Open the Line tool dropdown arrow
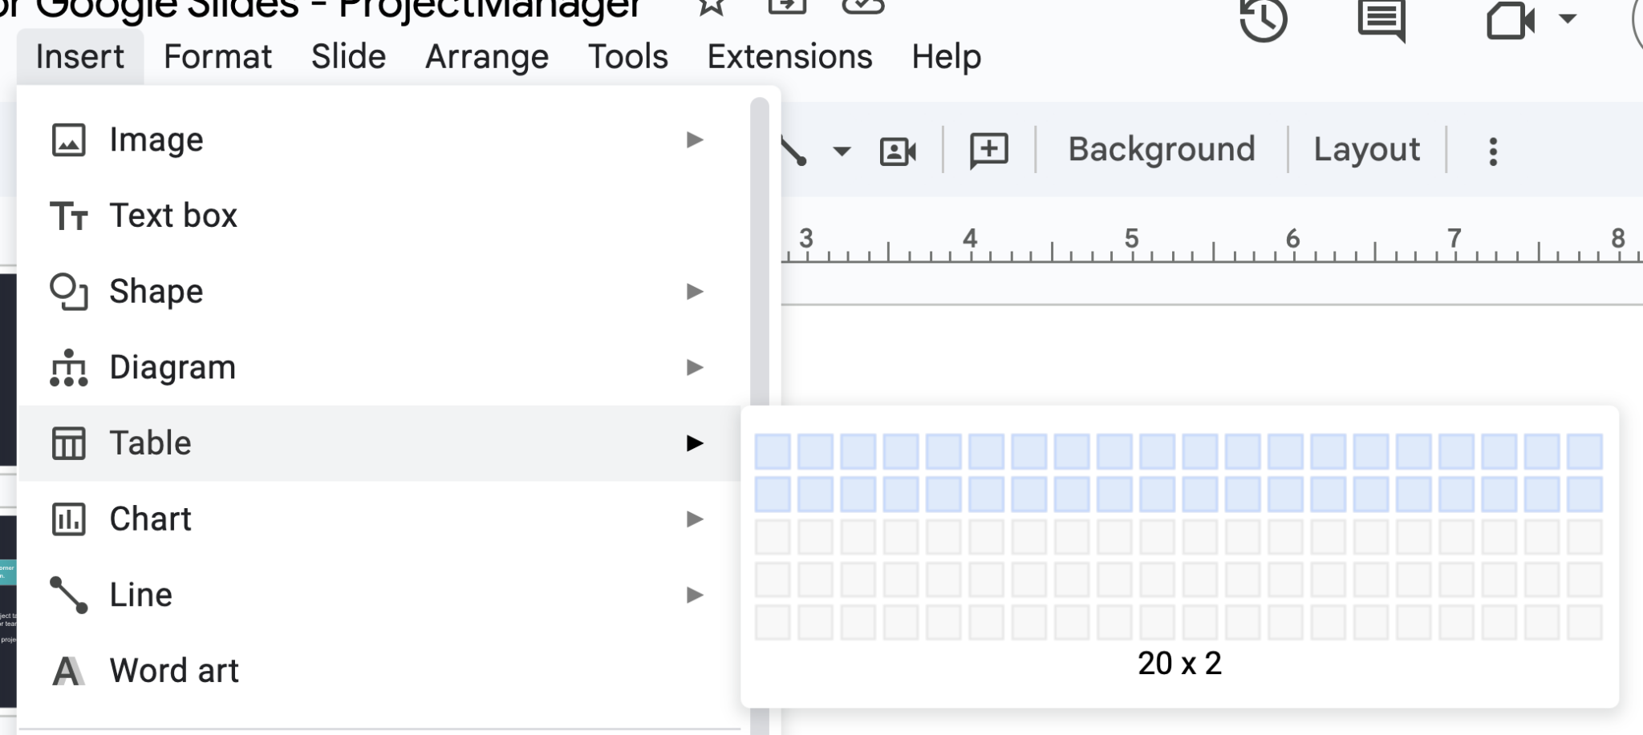 tap(841, 150)
